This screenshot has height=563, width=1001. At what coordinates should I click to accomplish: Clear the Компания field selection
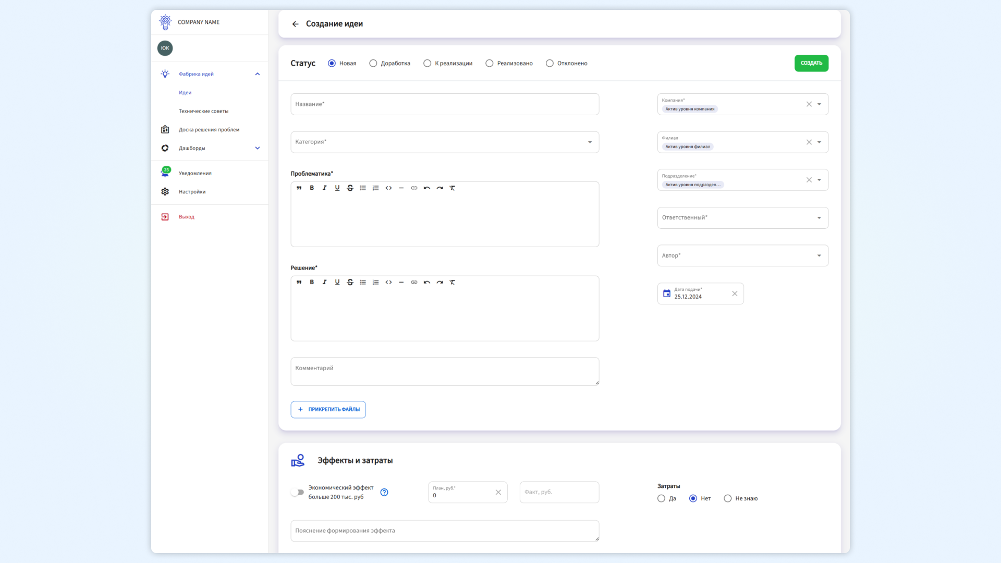809,105
